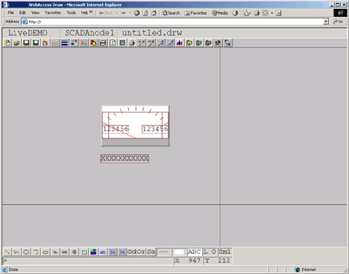This screenshot has width=349, height=274.
Task: Expand the Address bar dropdown arrow
Action: click(326, 22)
